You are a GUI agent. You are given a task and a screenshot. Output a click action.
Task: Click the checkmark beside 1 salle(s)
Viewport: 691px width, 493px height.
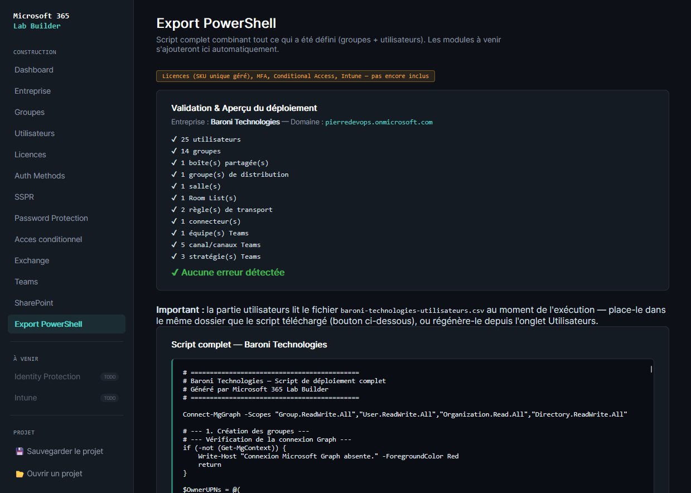pyautogui.click(x=175, y=186)
